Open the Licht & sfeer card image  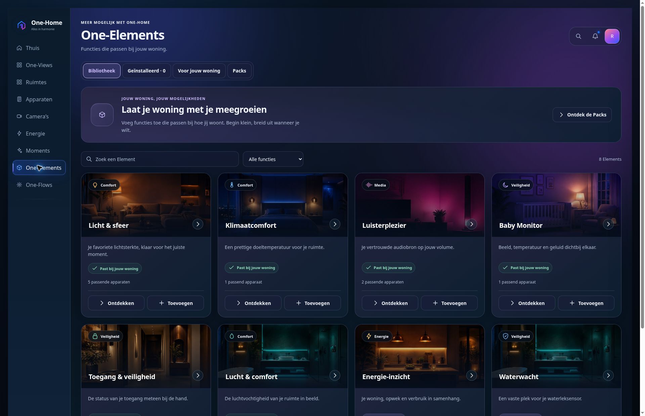tap(146, 205)
